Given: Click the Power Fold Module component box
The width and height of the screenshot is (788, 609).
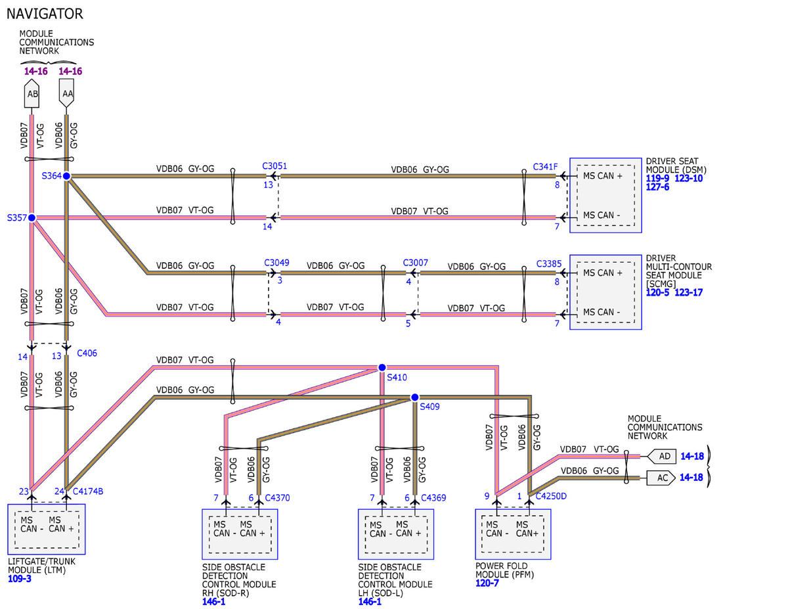Looking at the screenshot, I should [513, 534].
